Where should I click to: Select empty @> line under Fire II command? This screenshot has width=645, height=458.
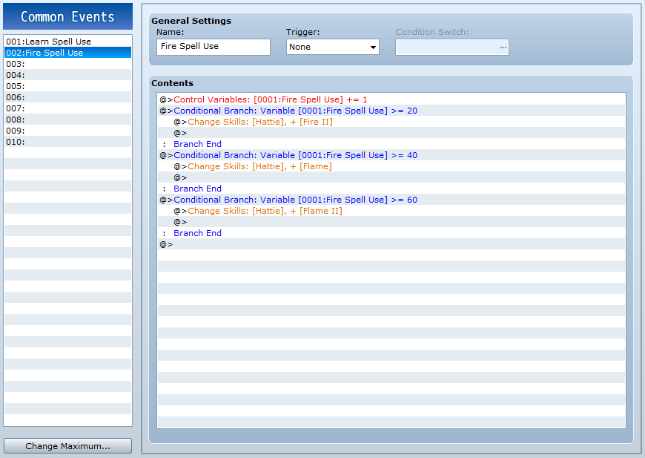pyautogui.click(x=391, y=133)
